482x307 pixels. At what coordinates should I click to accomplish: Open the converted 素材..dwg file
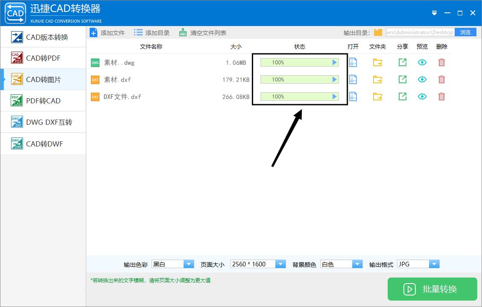pos(353,62)
